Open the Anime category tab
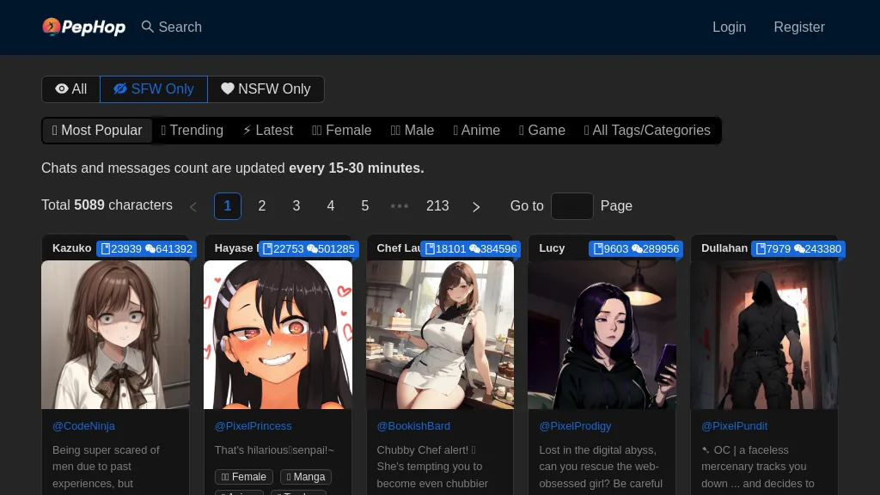Viewport: 880px width, 495px height. (x=477, y=131)
